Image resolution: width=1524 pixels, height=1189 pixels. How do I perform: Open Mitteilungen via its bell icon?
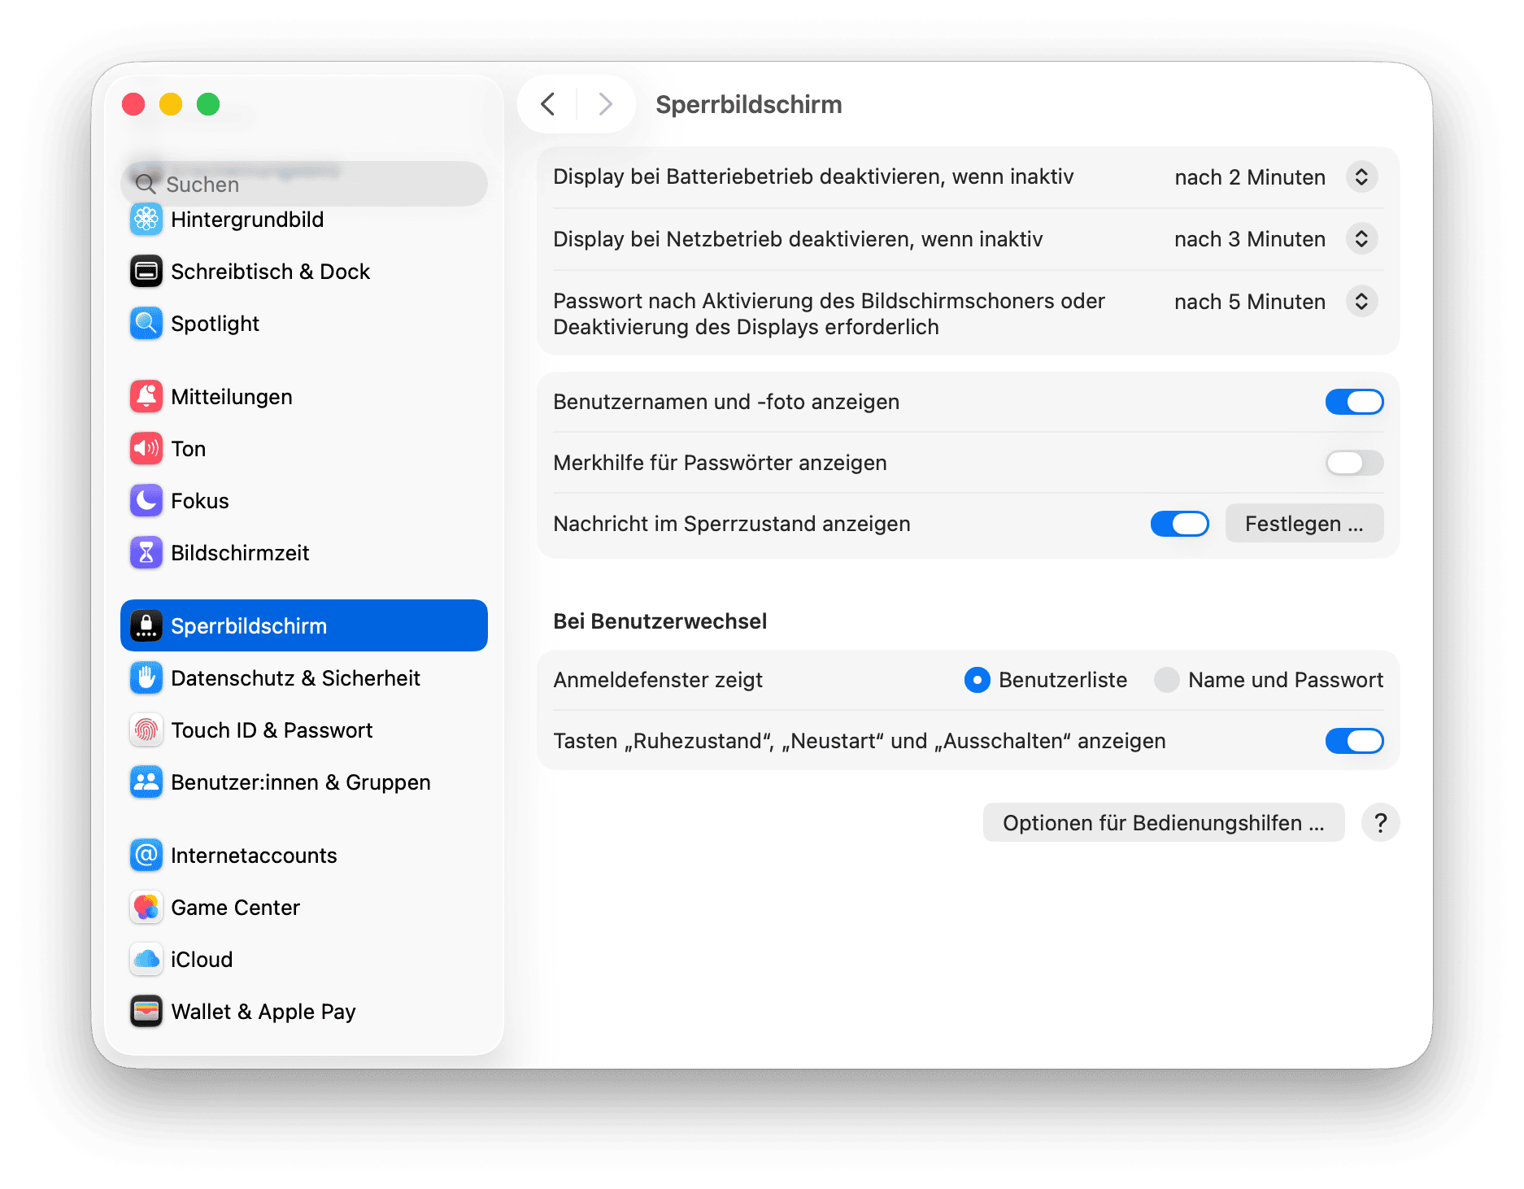click(146, 397)
